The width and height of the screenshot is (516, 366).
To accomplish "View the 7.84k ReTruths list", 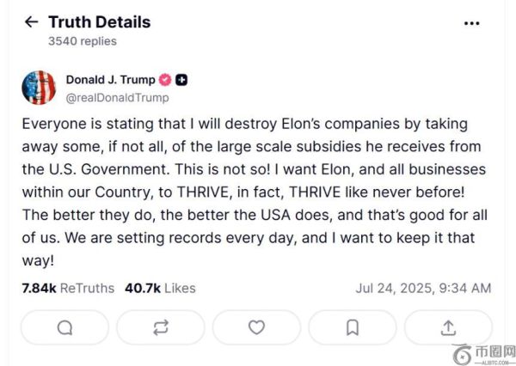I will pyautogui.click(x=67, y=288).
